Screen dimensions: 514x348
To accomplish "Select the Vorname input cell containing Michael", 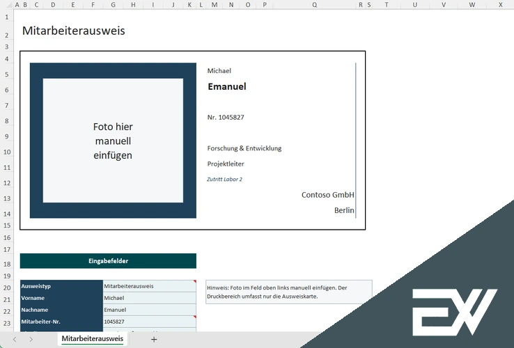I will pyautogui.click(x=148, y=298).
